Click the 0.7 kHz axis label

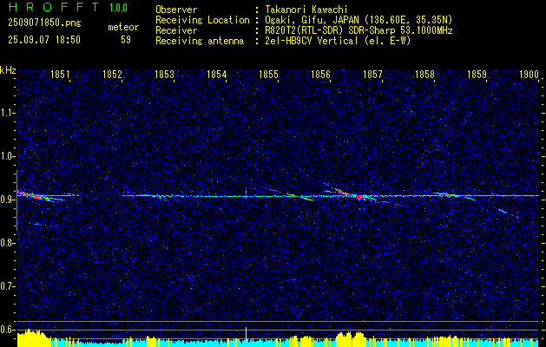point(7,286)
